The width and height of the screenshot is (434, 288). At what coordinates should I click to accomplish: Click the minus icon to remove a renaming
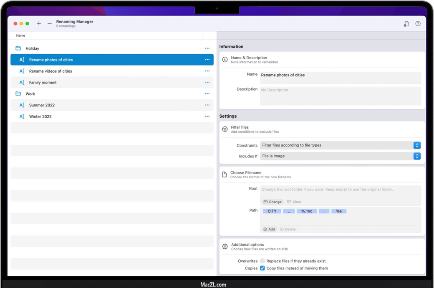coord(50,24)
